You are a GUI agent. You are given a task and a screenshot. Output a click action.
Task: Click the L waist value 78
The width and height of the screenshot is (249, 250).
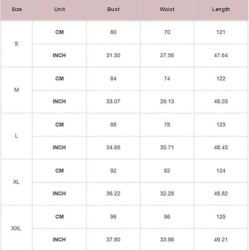pyautogui.click(x=167, y=124)
